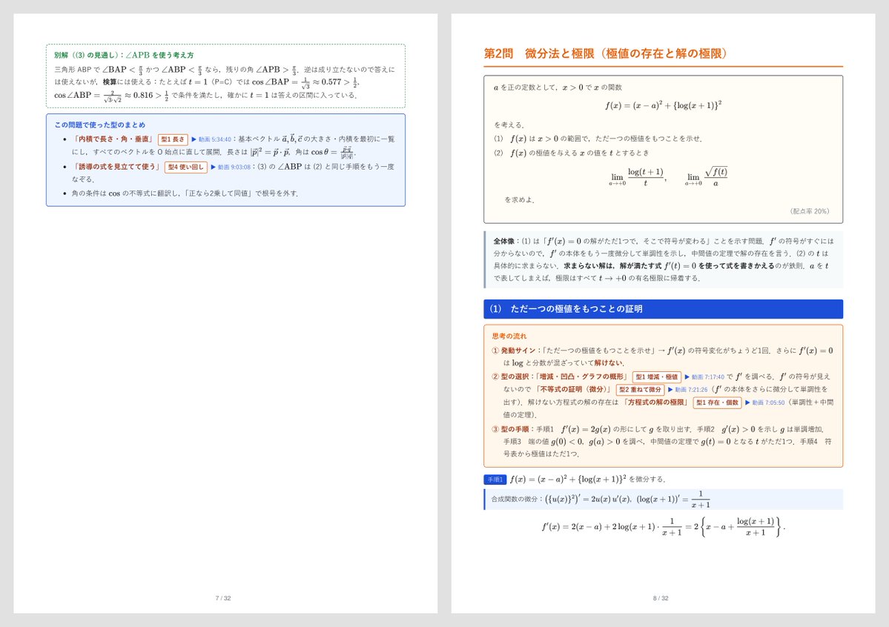Click problem item (1) f(x) は x>0 の範囲で
Image resolution: width=889 pixels, height=627 pixels.
point(598,139)
